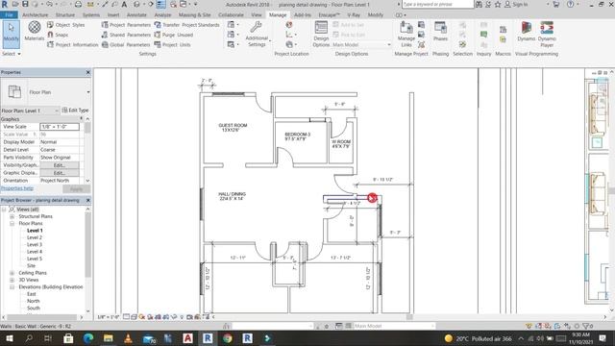This screenshot has height=346, width=615.
Task: Click the keyword search box
Action: click(x=438, y=4)
